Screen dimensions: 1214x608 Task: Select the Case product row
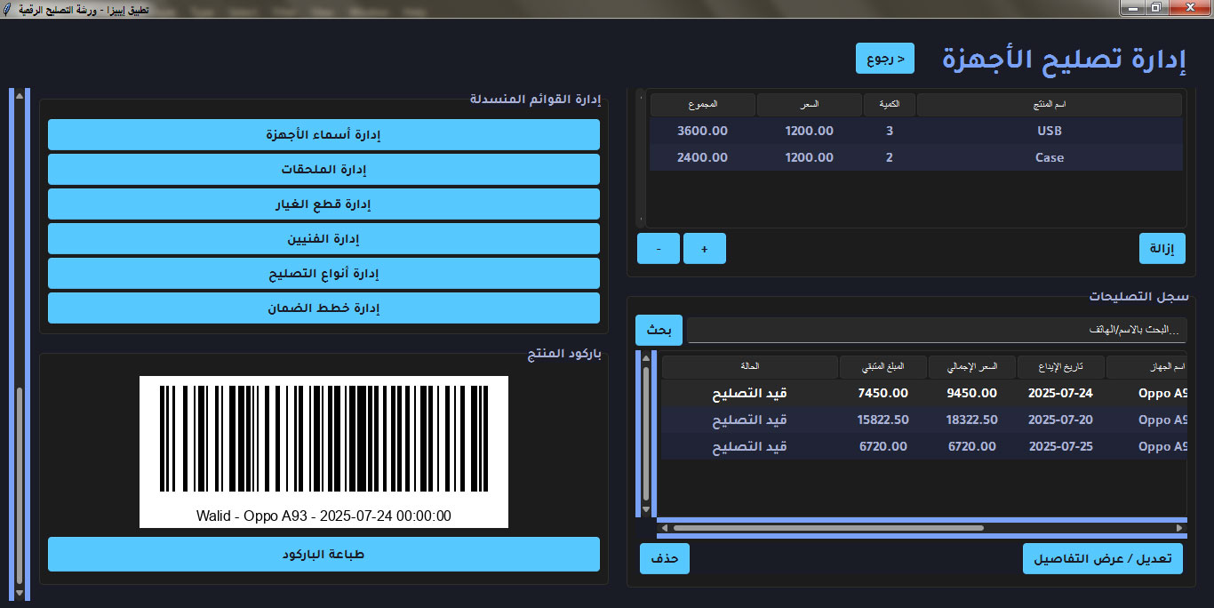click(916, 157)
